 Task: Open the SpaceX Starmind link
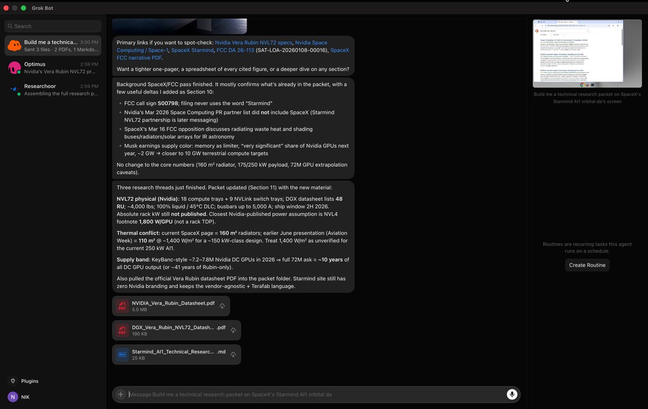click(x=192, y=50)
